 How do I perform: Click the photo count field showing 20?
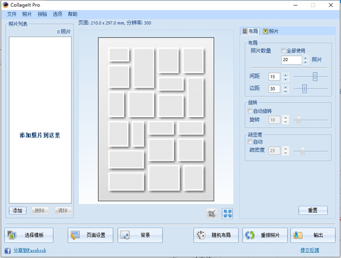(292, 60)
